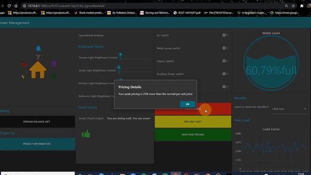Click the PREPAID BALANCE LEFT button

(x=37, y=122)
